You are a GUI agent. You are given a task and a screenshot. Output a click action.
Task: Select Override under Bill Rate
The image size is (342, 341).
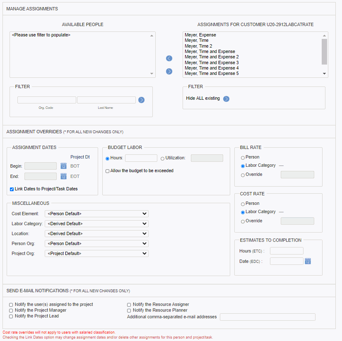pyautogui.click(x=243, y=175)
